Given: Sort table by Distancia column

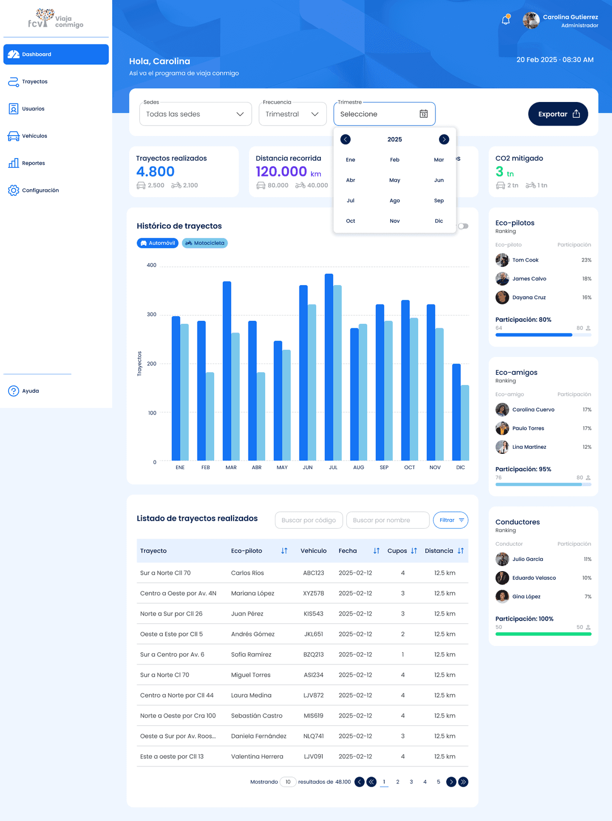Looking at the screenshot, I should coord(461,551).
